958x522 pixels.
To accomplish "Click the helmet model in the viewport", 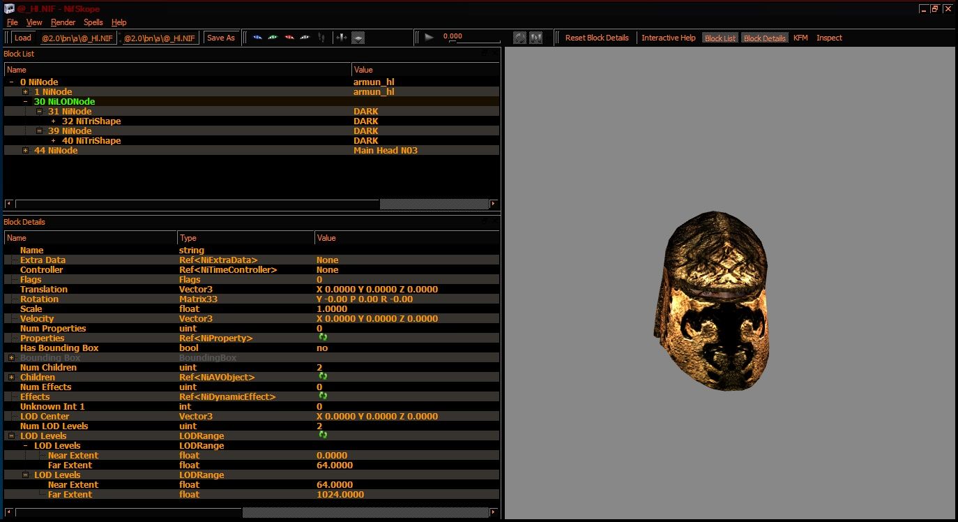I will click(712, 302).
